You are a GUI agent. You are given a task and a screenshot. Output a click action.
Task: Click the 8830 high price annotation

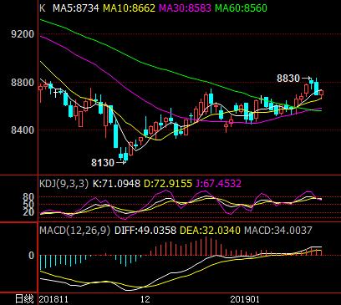(x=288, y=79)
